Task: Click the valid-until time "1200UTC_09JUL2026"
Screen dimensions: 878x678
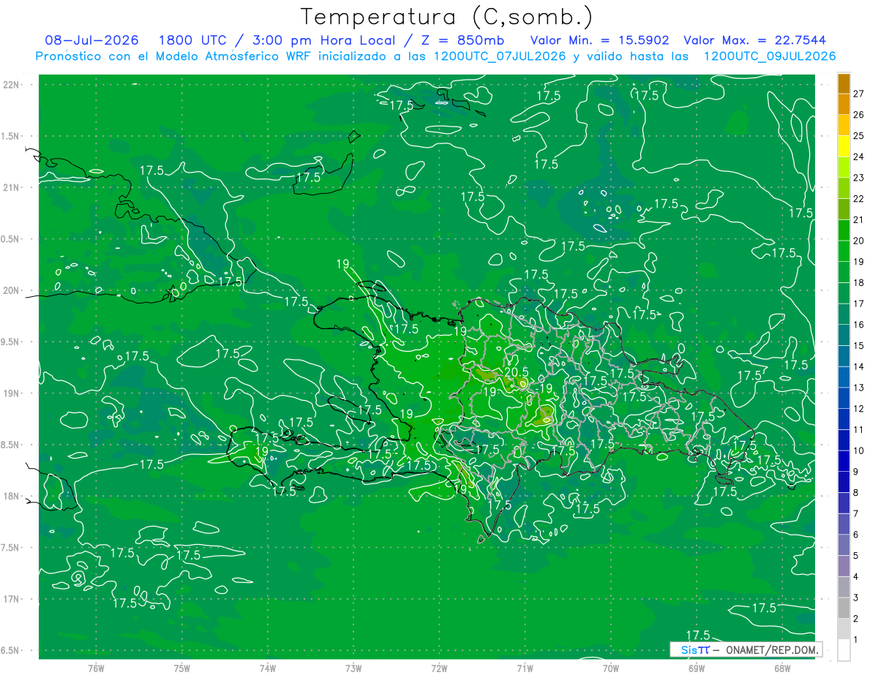Action: click(770, 56)
